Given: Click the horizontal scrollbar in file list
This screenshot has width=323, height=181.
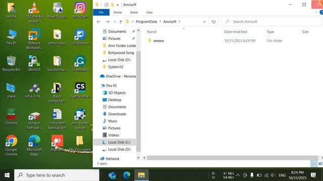Looking at the screenshot, I should 232,157.
